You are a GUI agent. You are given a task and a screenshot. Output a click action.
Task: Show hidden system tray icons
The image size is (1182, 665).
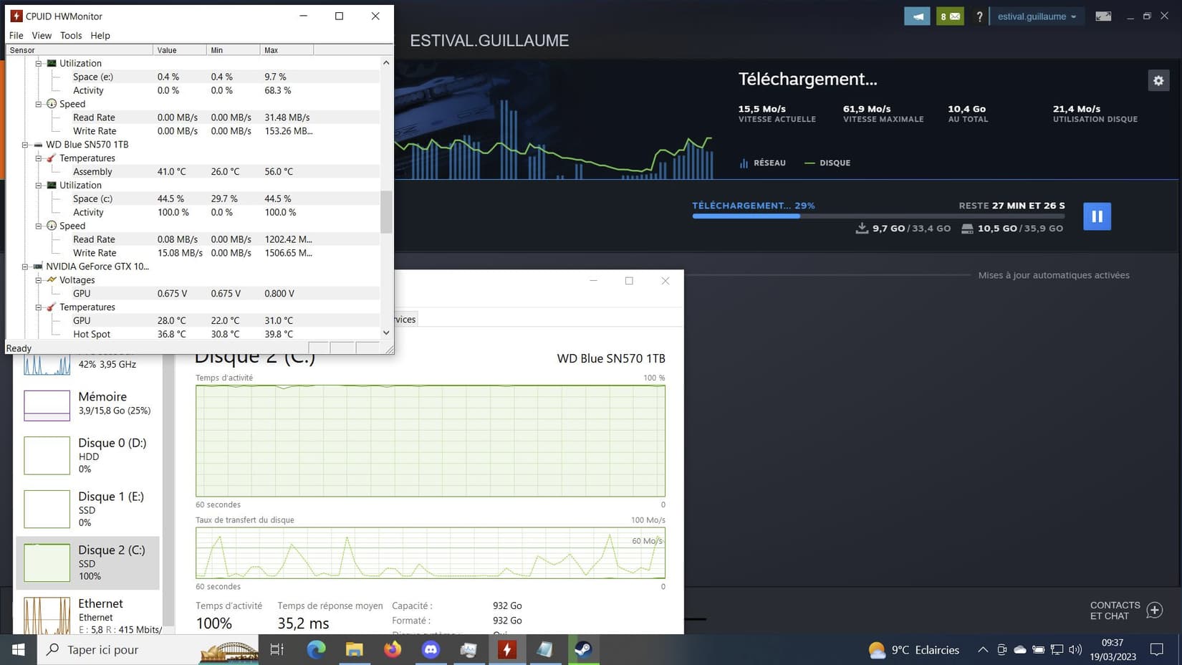click(983, 650)
